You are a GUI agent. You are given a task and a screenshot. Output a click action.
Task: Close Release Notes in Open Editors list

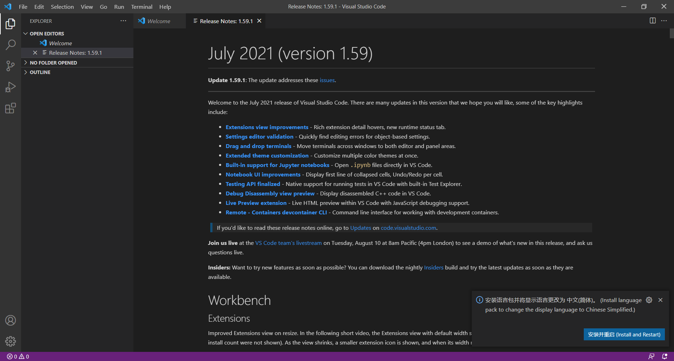(35, 53)
